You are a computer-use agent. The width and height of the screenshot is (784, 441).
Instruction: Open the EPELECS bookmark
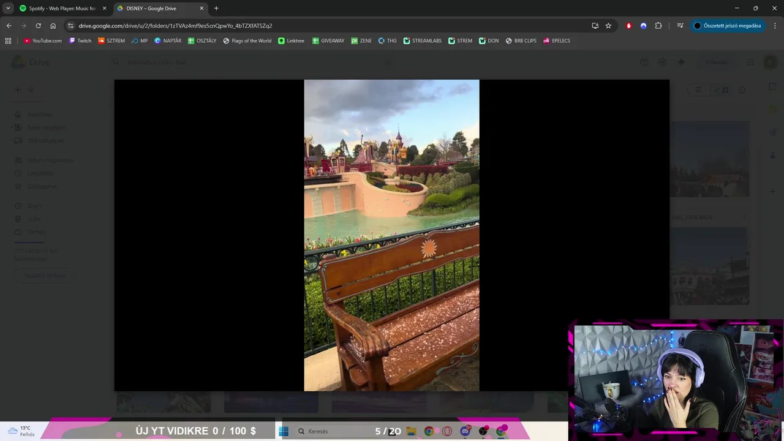tap(557, 40)
